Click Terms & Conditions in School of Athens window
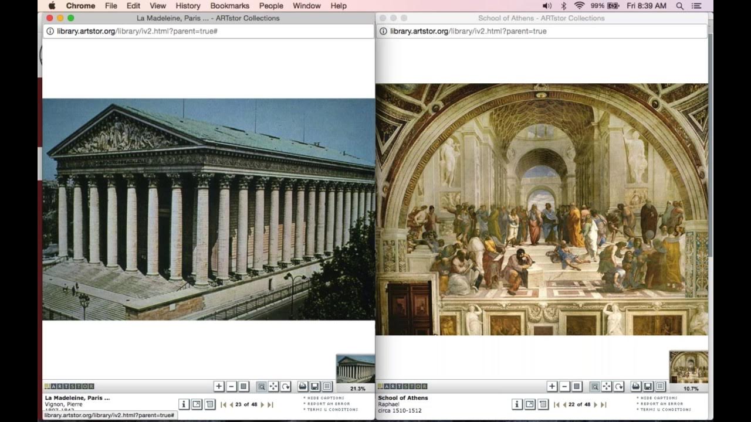Image resolution: width=751 pixels, height=422 pixels. coord(665,410)
